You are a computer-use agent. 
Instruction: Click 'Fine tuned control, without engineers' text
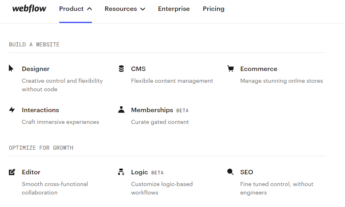coord(276,188)
